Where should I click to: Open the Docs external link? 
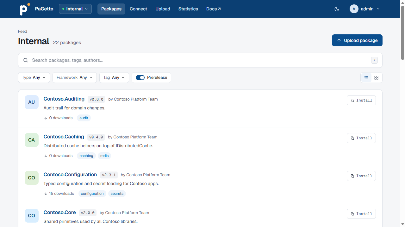point(214,9)
